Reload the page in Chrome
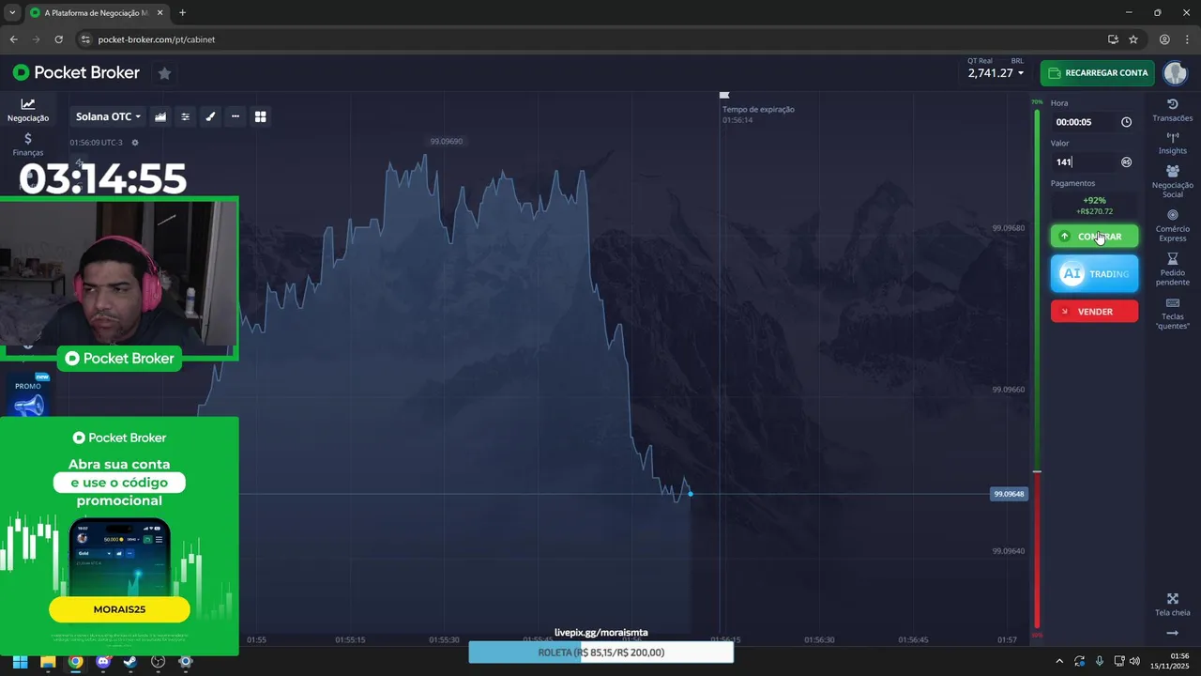Viewport: 1201px width, 676px height. tap(58, 39)
